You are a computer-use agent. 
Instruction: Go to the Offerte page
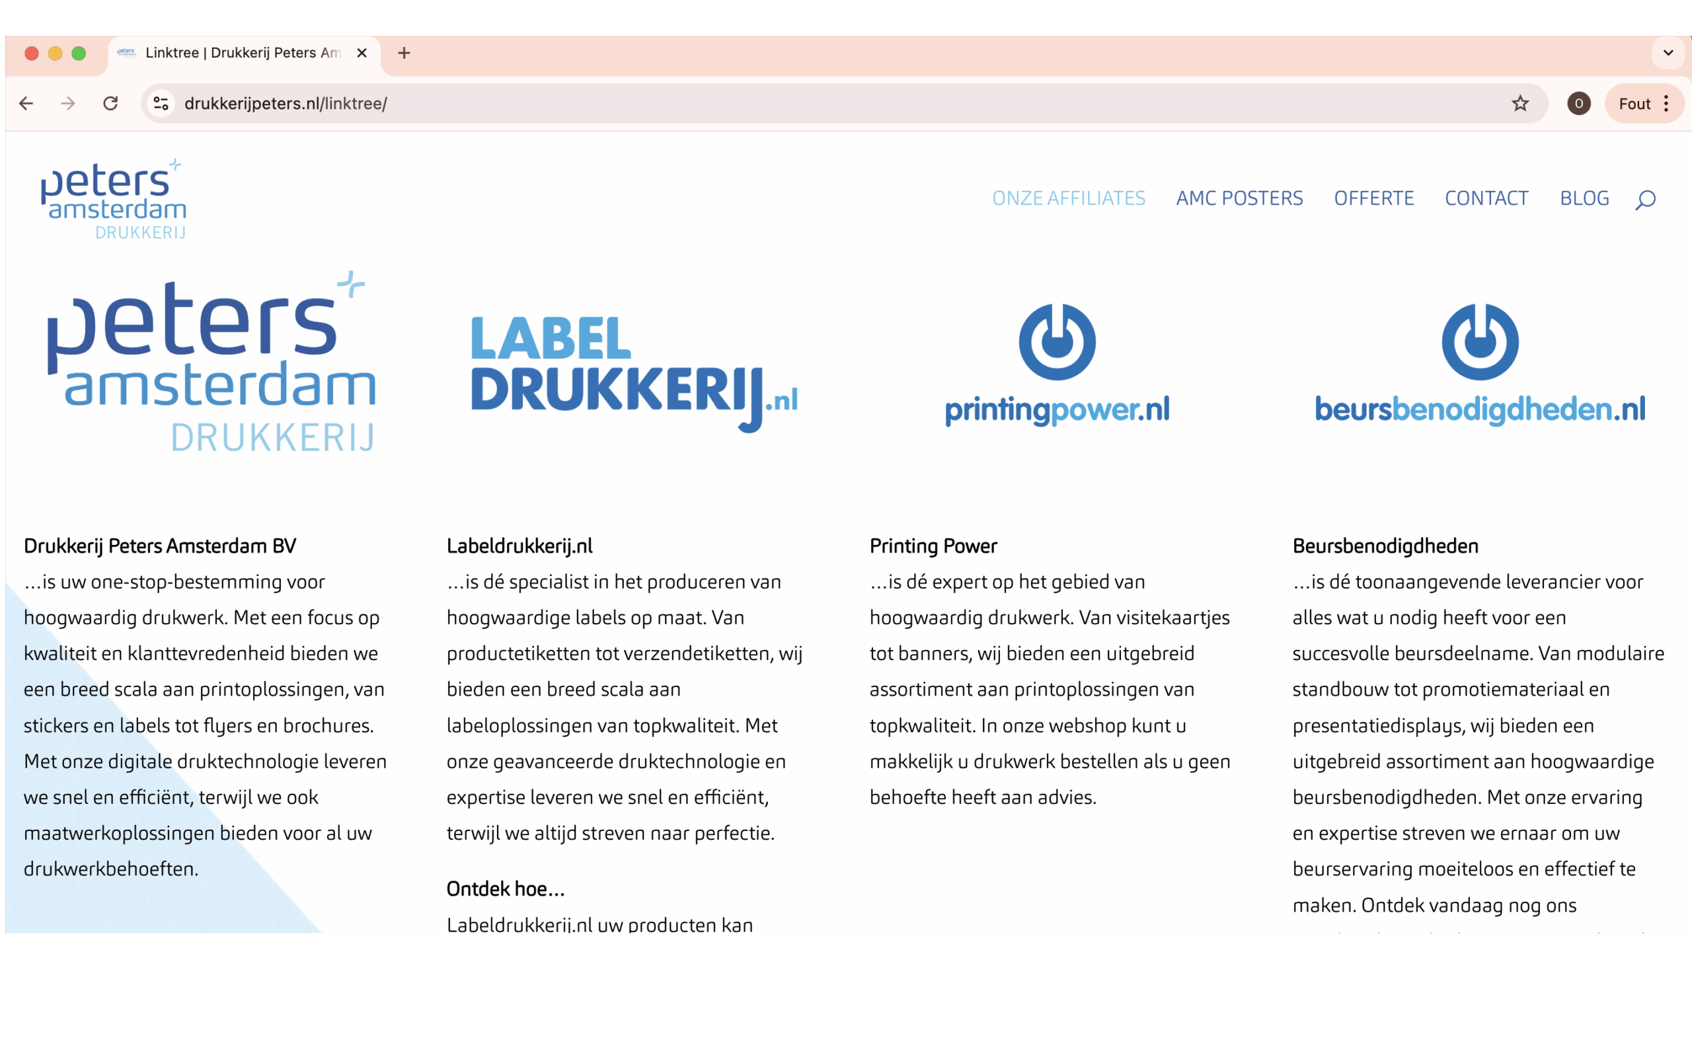click(x=1373, y=199)
